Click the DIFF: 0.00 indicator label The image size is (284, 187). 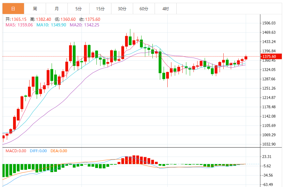38,151
